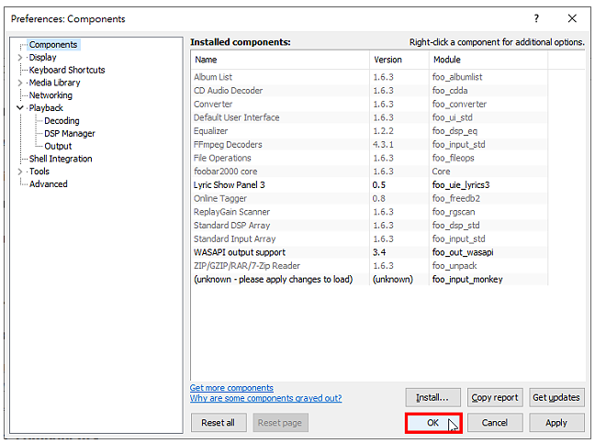Select the ReplayGain Scanner component
595x443 pixels.
pyautogui.click(x=369, y=212)
